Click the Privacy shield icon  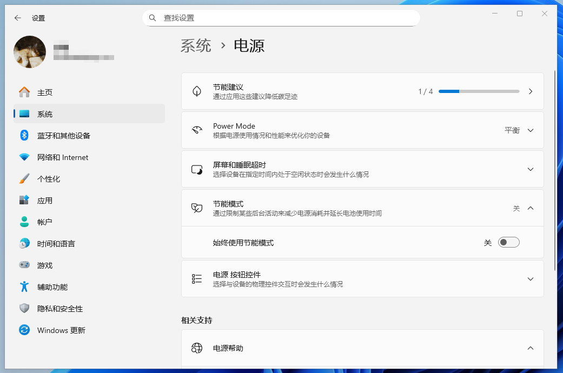tap(24, 308)
